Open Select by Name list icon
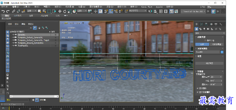 click(44, 11)
